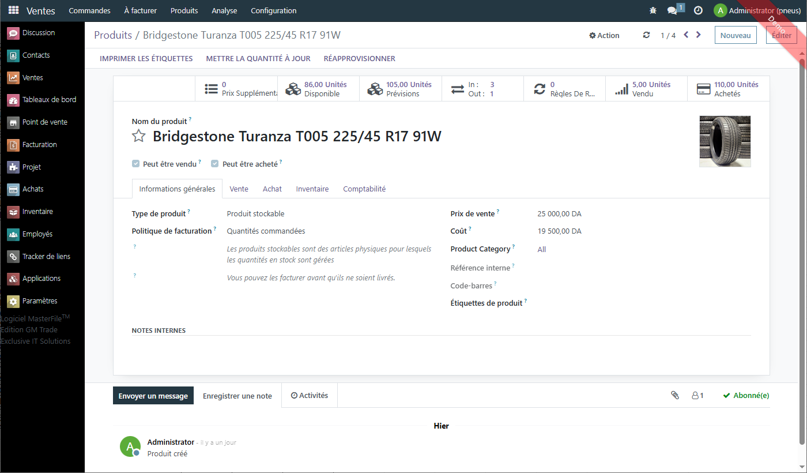Viewport: 807px width, 473px height.
Task: Click the pager counter 1 / 4
Action: (668, 35)
